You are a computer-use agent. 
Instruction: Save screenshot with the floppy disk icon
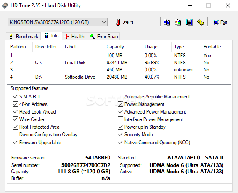pyautogui.click(x=189, y=22)
